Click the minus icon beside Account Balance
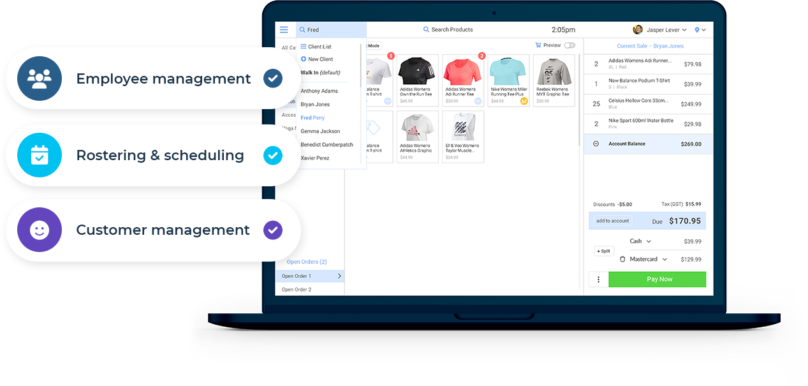Viewport: 808px width, 386px height. point(596,144)
